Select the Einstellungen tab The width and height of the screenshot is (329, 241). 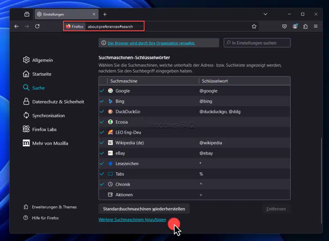coord(67,14)
